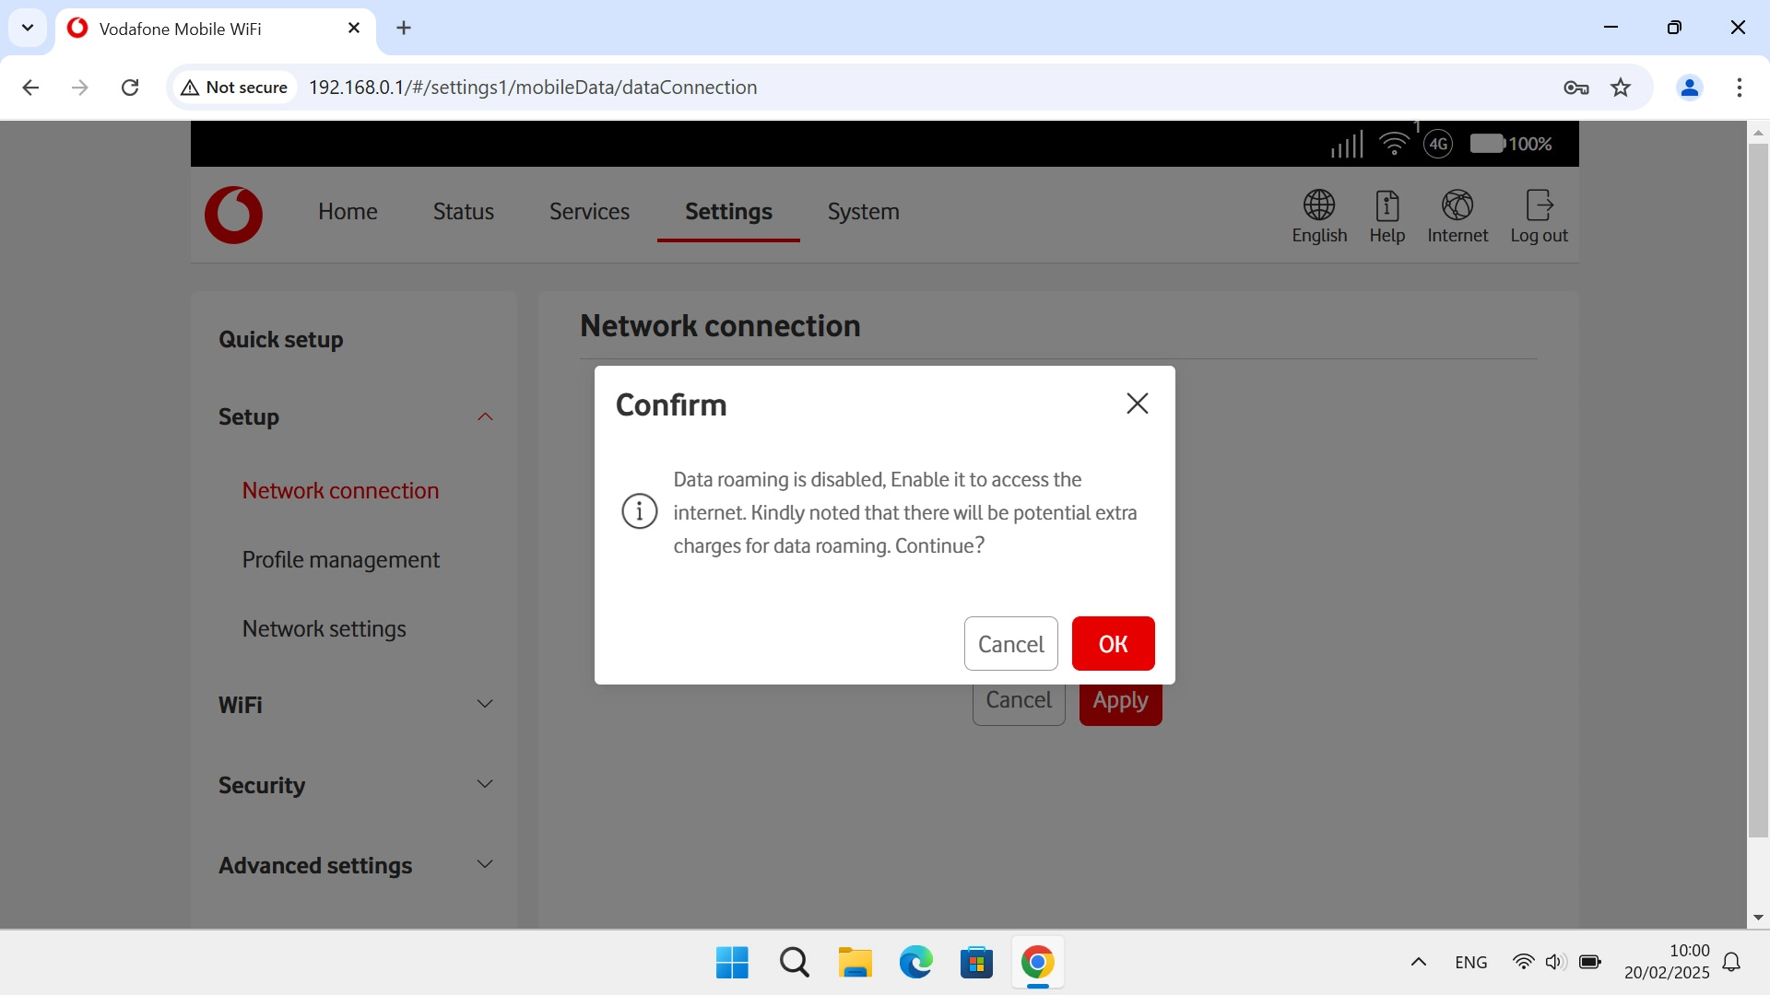Open the English language selector icon
Image resolution: width=1770 pixels, height=995 pixels.
(x=1318, y=205)
